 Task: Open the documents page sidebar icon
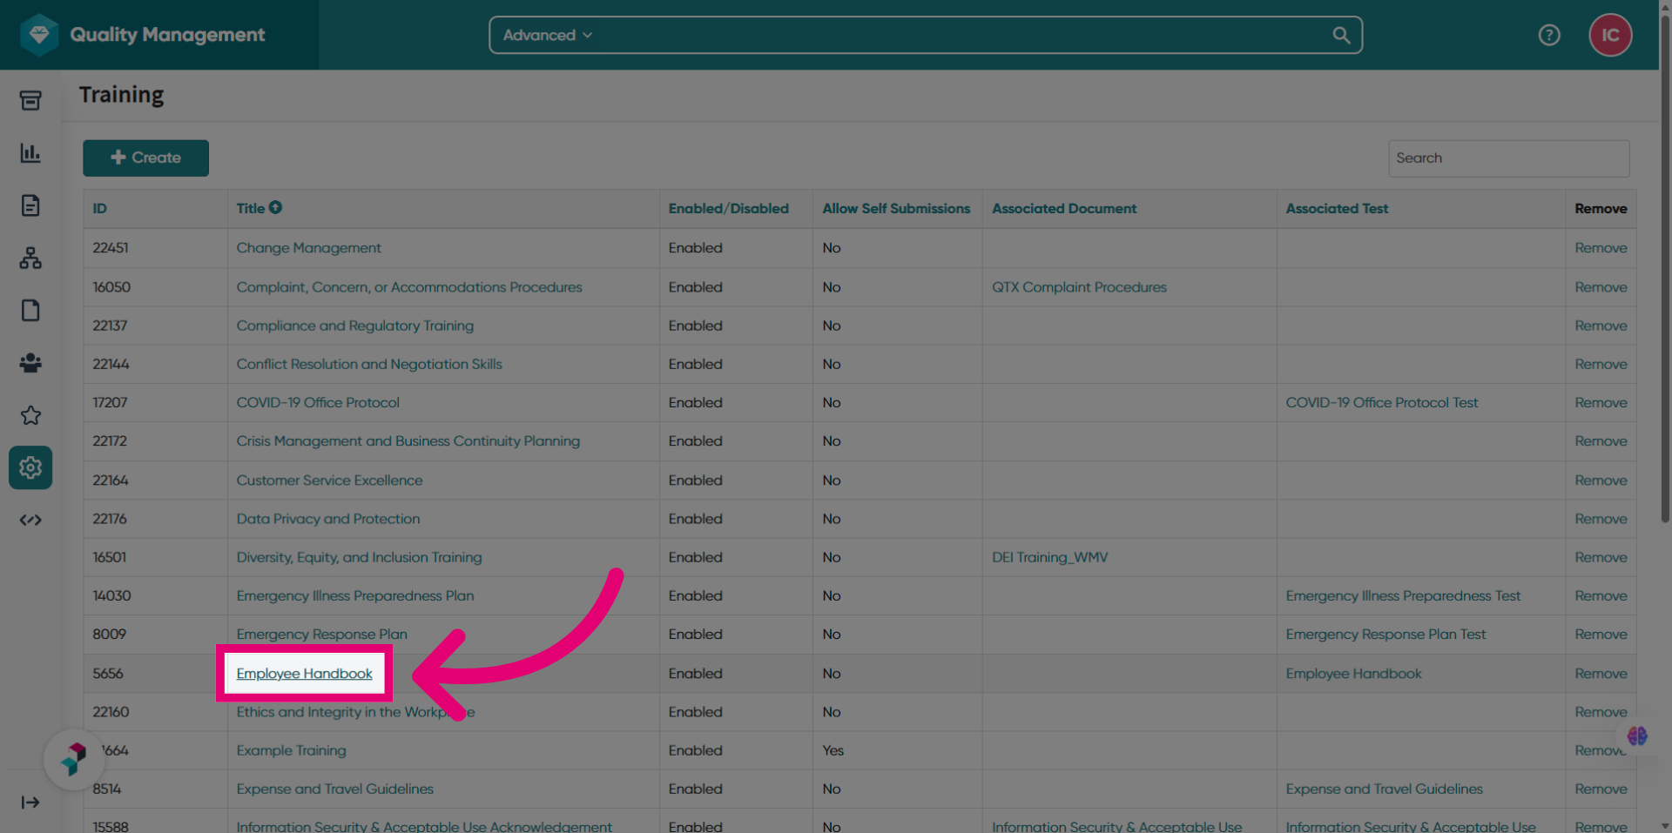point(30,205)
